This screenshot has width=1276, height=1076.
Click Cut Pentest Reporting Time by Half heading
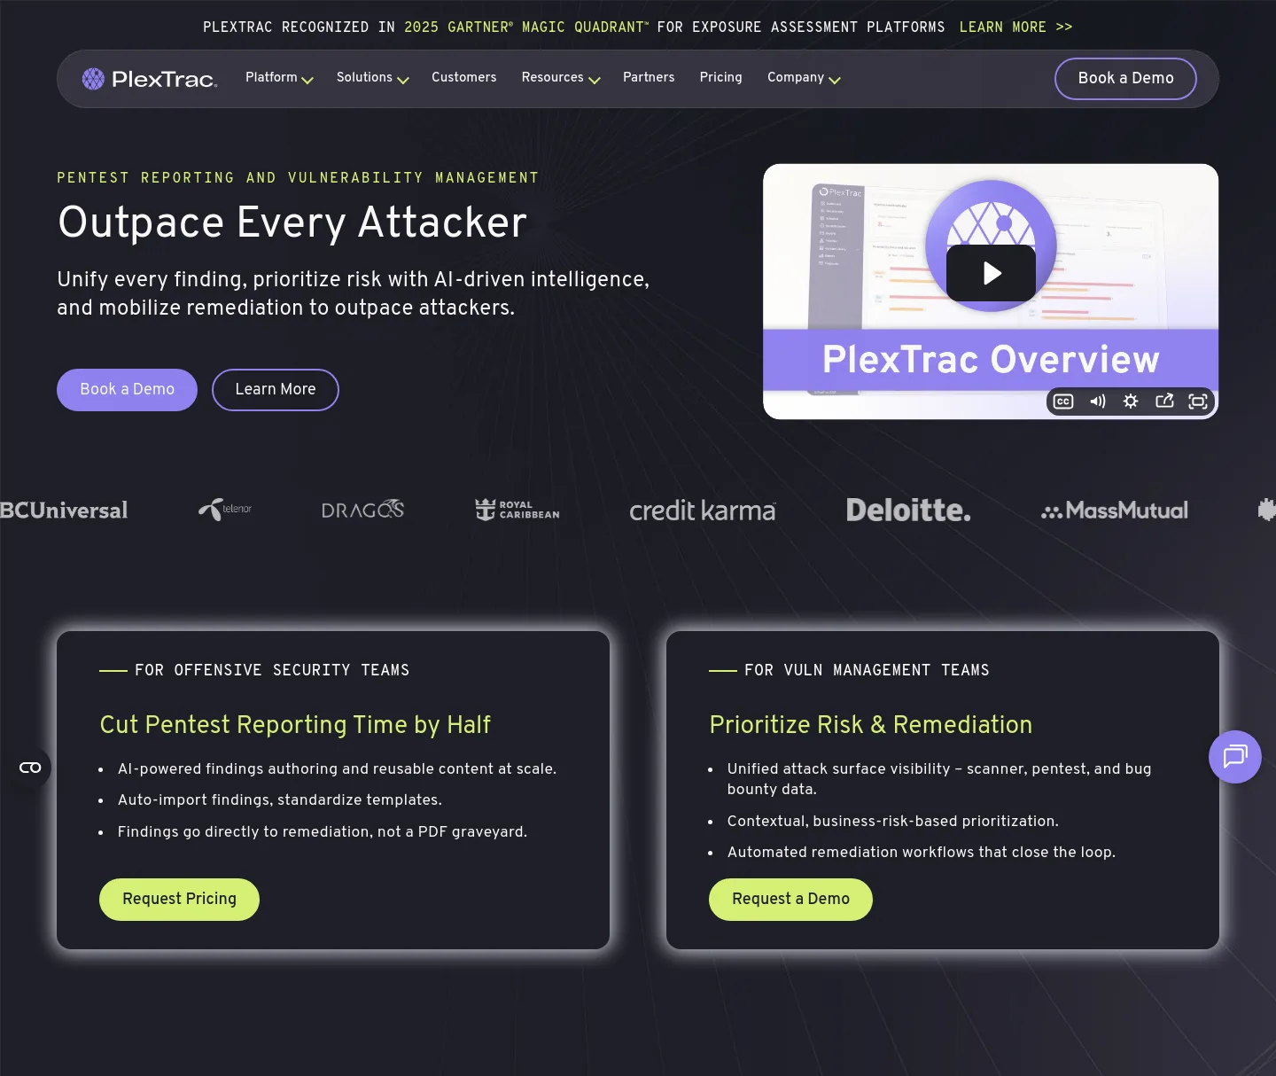[295, 725]
